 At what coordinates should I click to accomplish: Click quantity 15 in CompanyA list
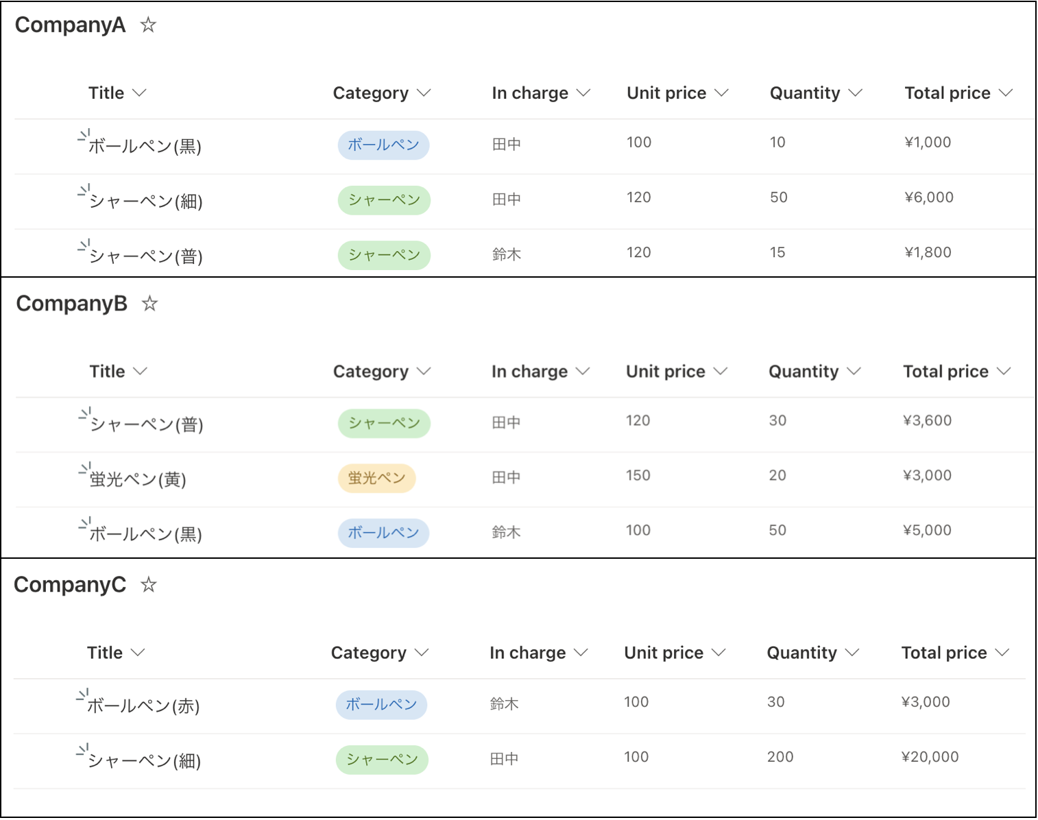tap(777, 252)
